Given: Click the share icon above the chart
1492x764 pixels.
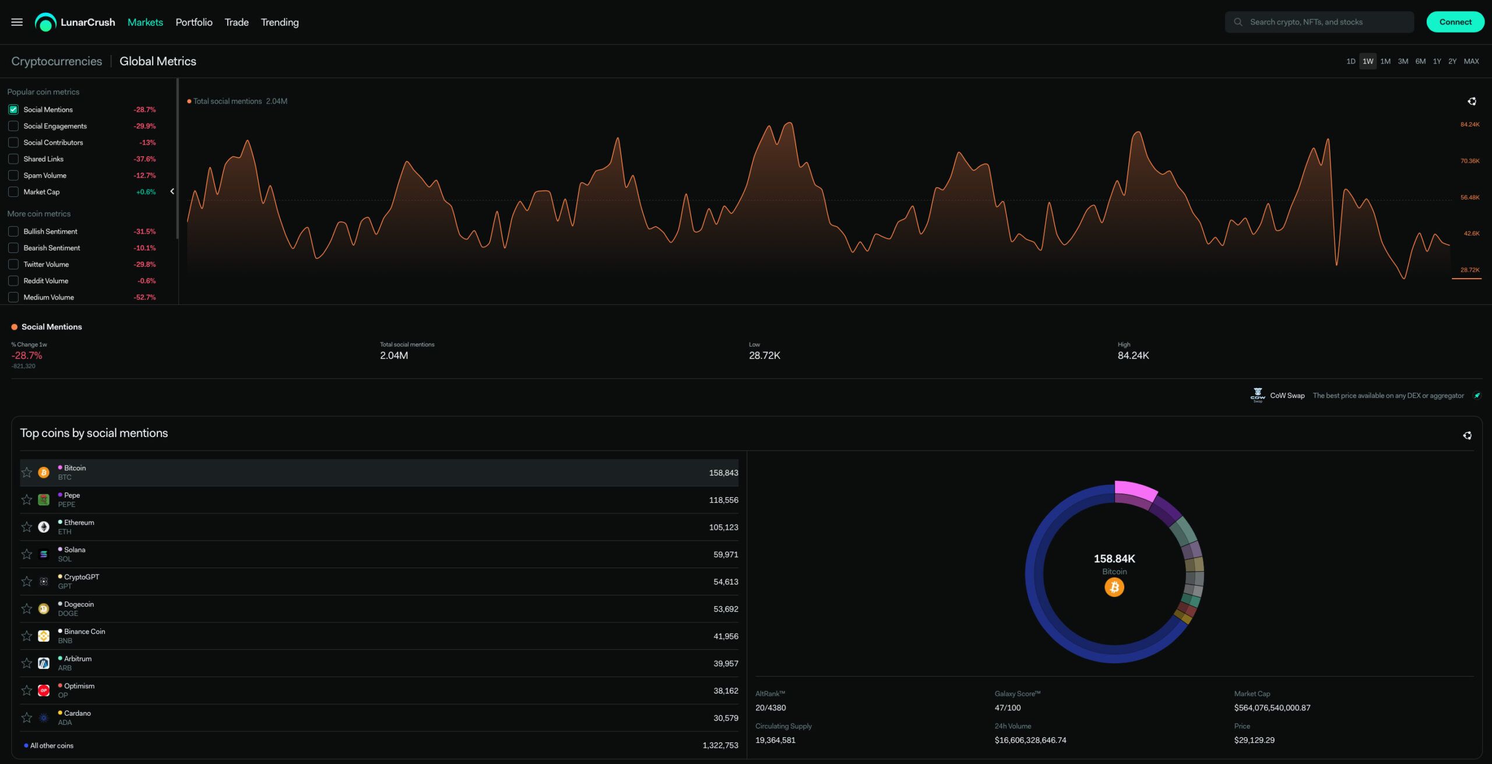Looking at the screenshot, I should pos(1472,101).
